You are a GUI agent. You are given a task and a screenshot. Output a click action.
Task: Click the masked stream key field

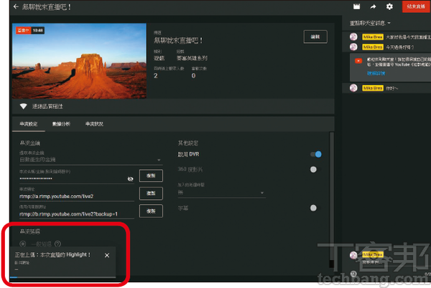pos(71,178)
